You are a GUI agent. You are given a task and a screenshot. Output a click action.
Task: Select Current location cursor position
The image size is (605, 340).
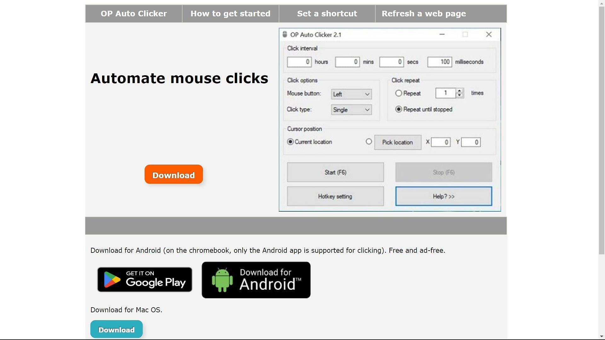tap(290, 142)
